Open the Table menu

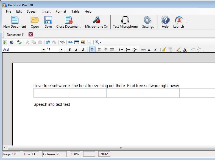point(75,12)
